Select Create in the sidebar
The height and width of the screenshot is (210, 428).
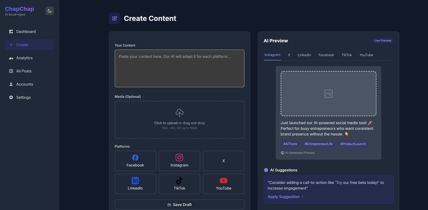(x=29, y=45)
